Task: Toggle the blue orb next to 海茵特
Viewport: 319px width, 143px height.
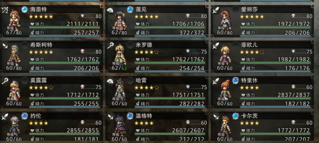Action: (x=25, y=9)
